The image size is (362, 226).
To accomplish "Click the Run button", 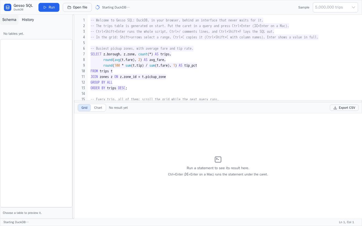I will 49,7.
